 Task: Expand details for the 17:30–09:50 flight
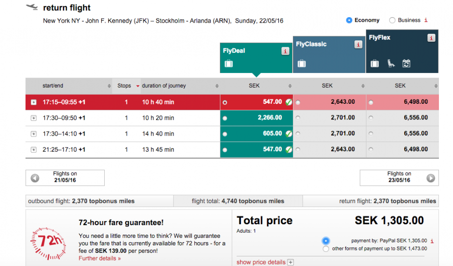34,118
